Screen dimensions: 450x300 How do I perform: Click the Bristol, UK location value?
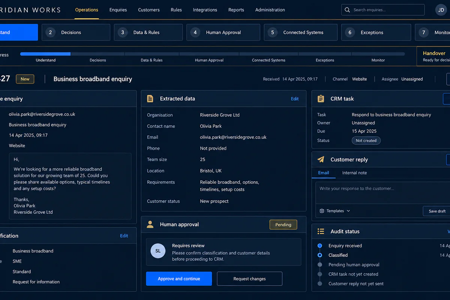click(210, 171)
